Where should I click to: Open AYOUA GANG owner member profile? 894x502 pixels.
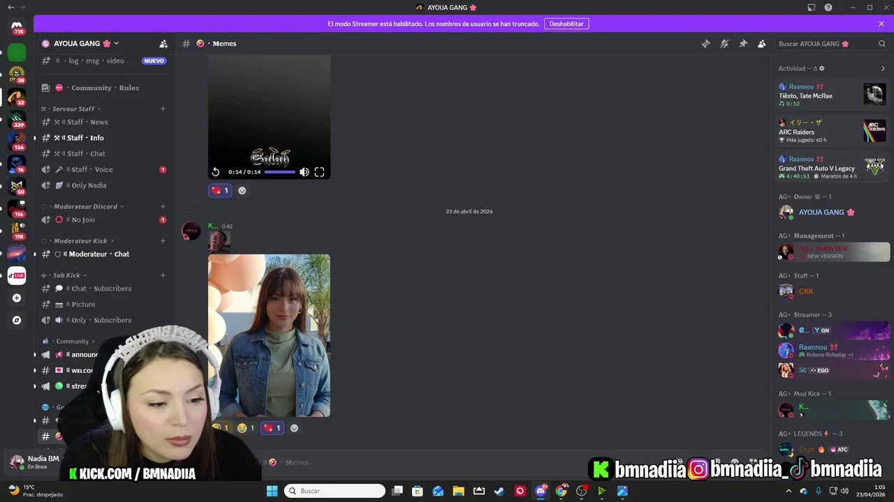click(x=832, y=212)
